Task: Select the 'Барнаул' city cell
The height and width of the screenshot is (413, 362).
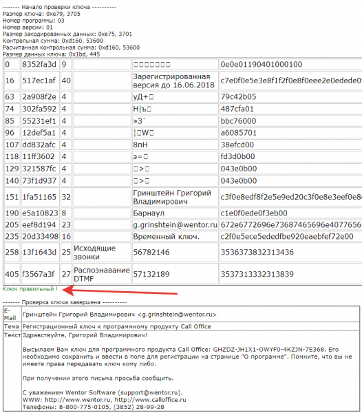Action: 175,213
